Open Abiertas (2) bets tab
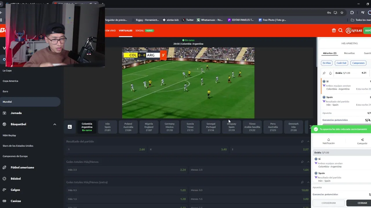The image size is (371, 208). pos(330,53)
